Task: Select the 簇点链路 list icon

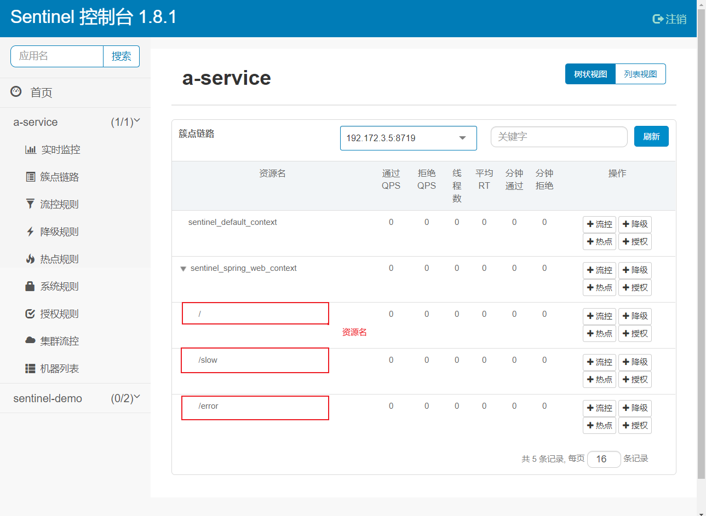Action: tap(31, 177)
